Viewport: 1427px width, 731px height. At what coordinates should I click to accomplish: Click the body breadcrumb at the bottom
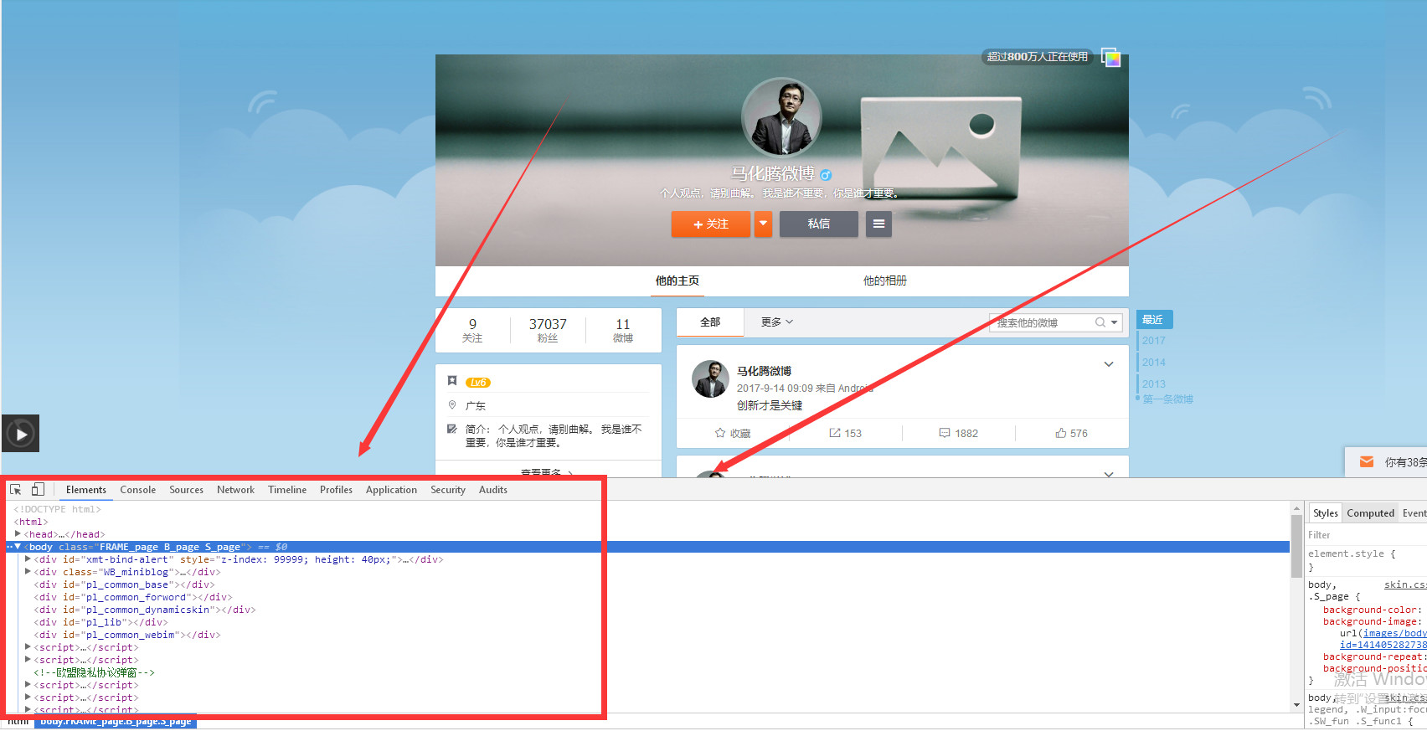click(x=116, y=721)
